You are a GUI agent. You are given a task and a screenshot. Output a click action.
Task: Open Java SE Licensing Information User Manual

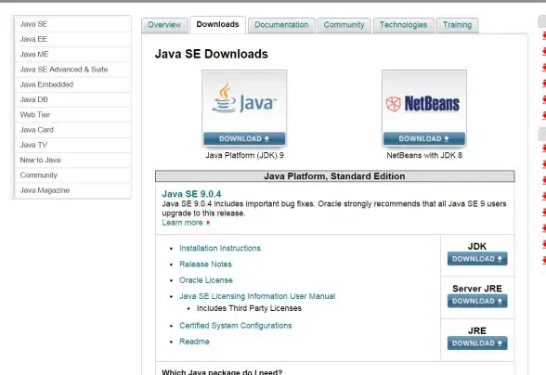click(x=257, y=296)
